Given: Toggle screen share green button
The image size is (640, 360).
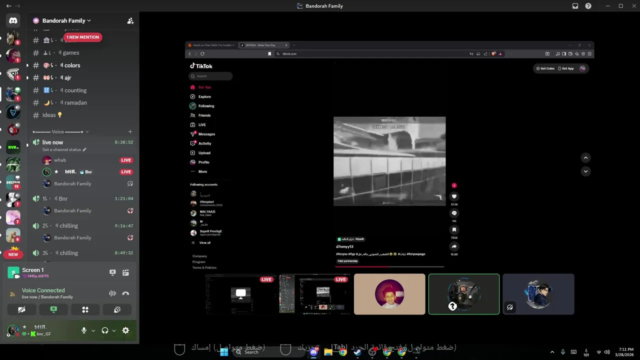Looking at the screenshot, I should [x=53, y=309].
